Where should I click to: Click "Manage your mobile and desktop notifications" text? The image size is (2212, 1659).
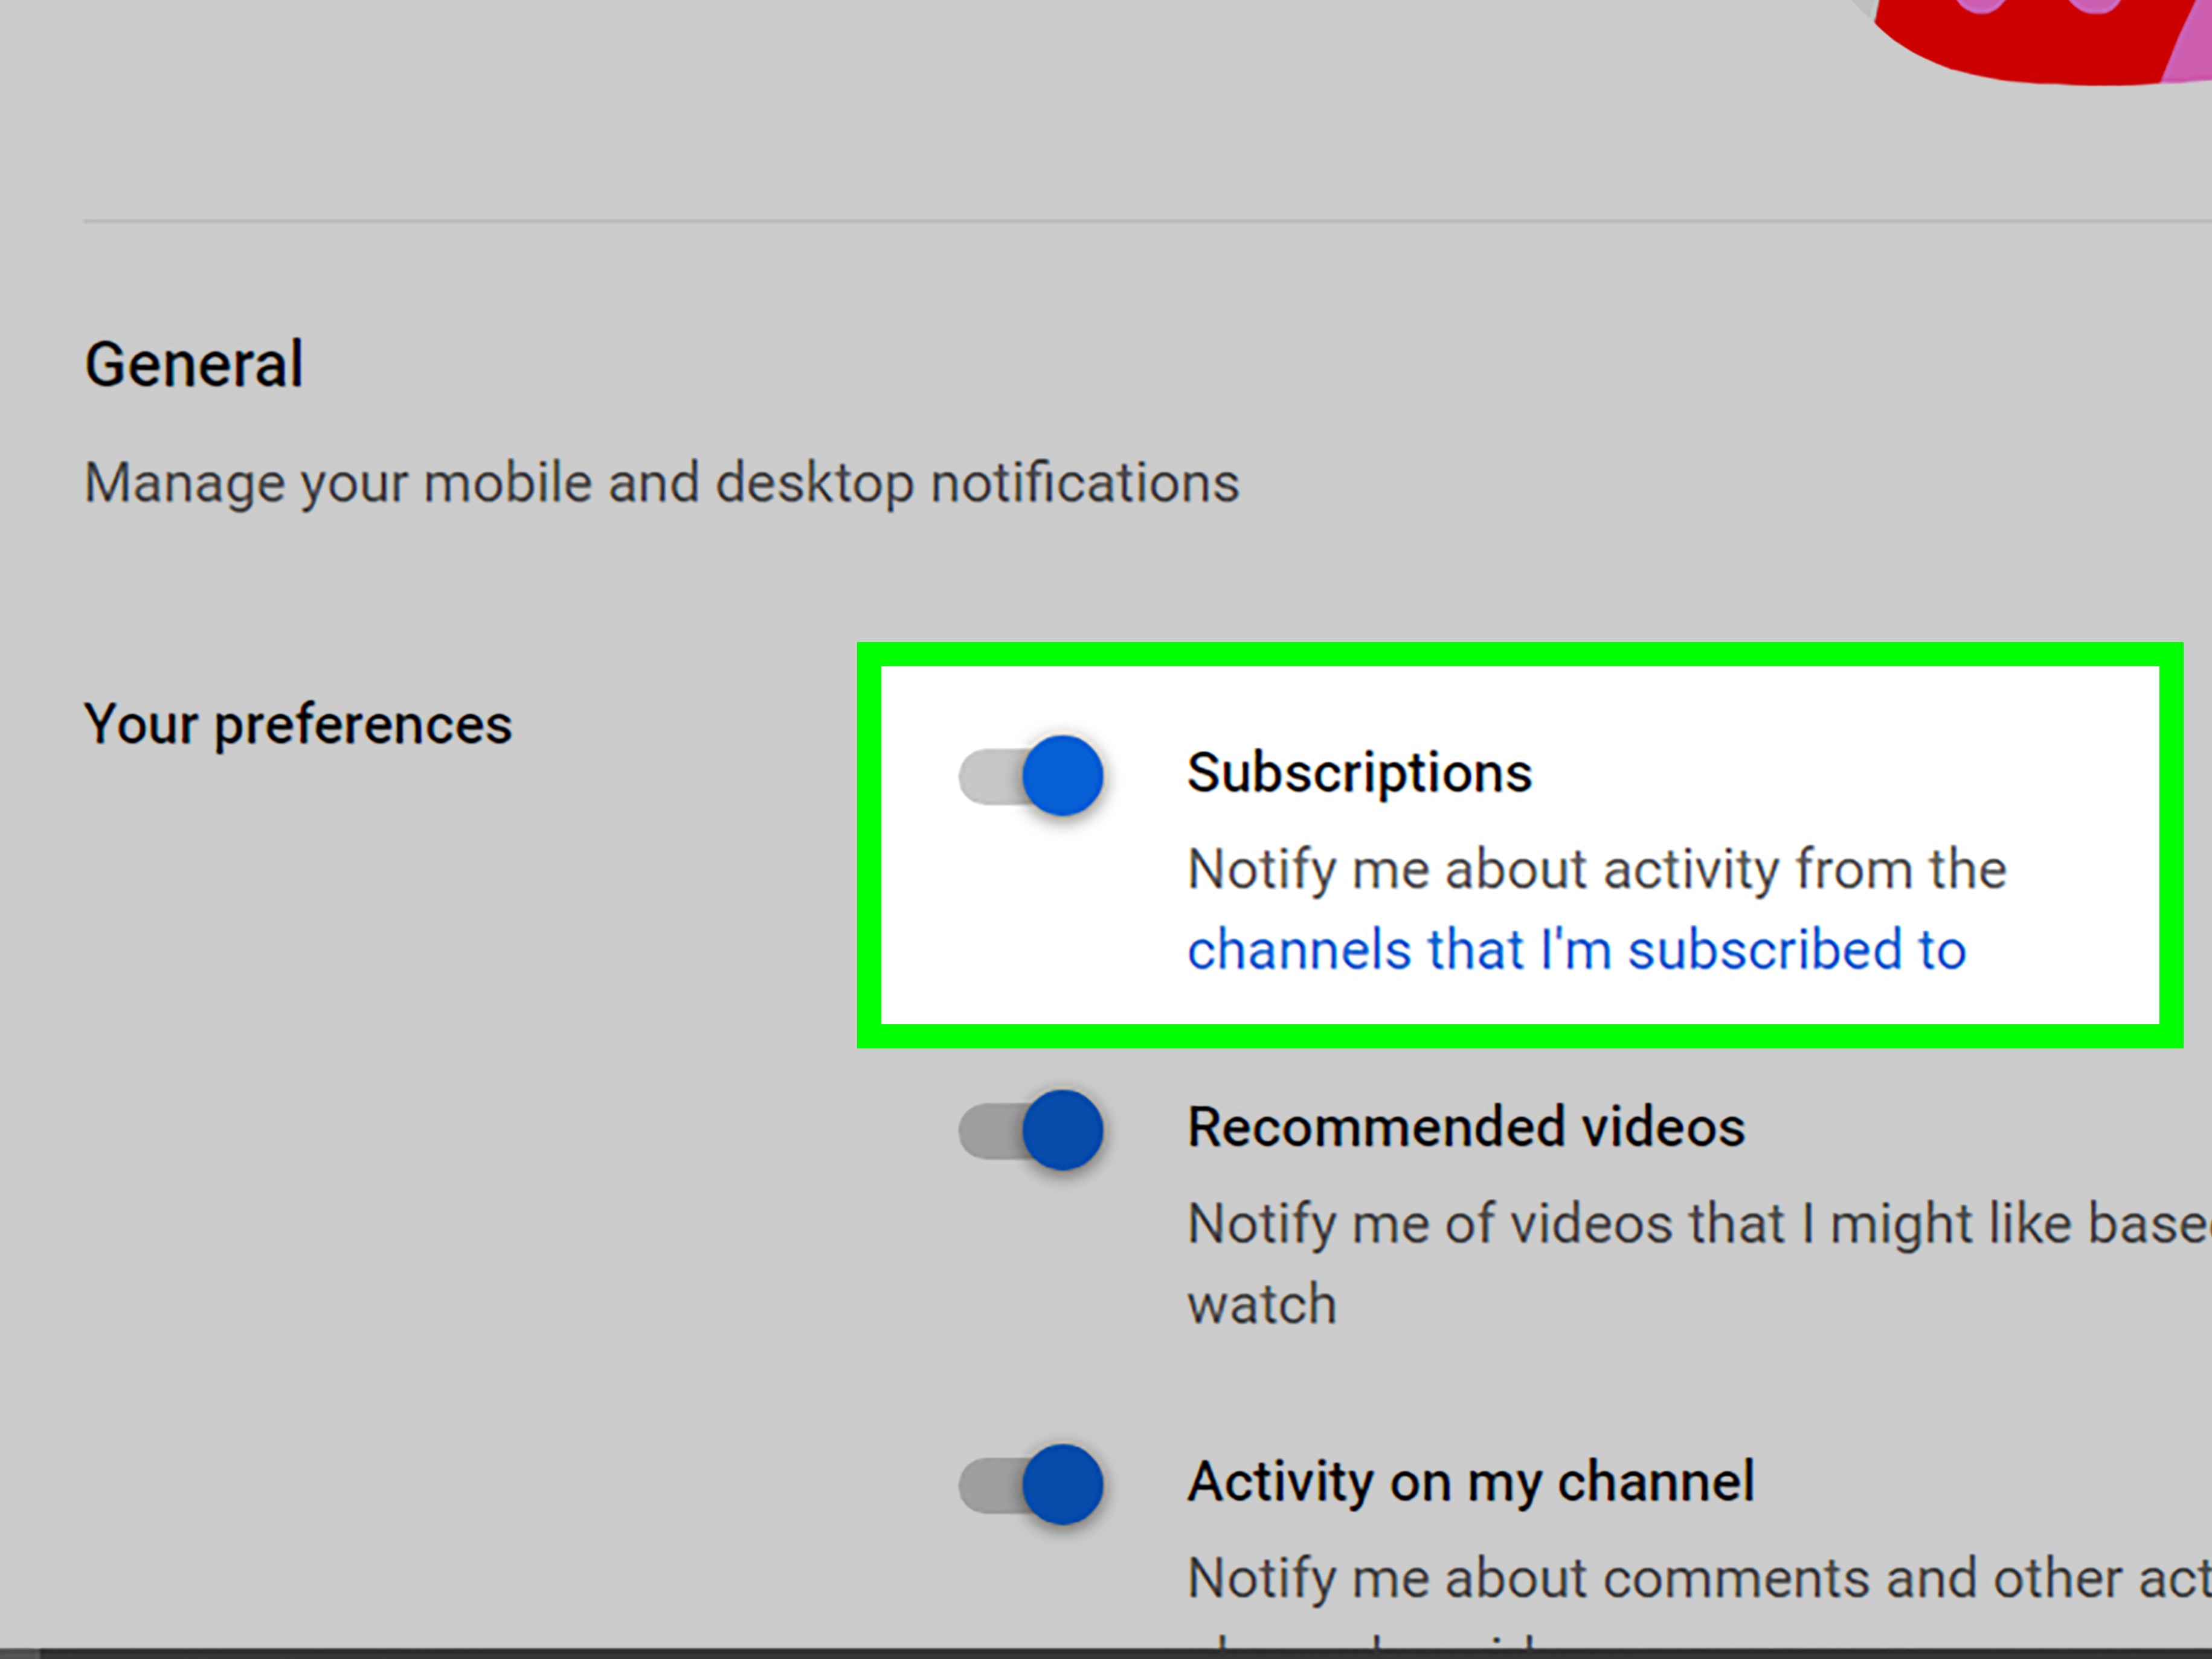(662, 484)
